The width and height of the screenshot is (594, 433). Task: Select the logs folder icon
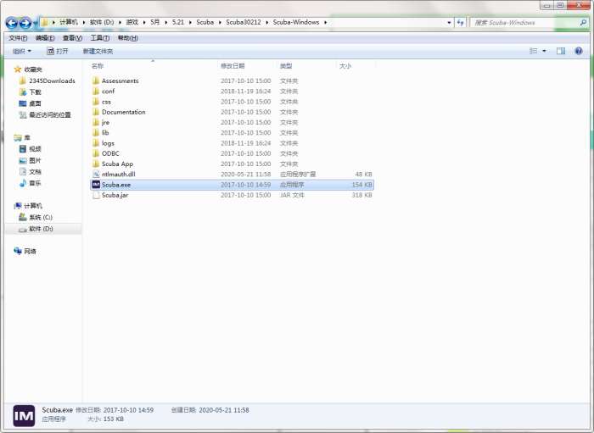click(96, 143)
